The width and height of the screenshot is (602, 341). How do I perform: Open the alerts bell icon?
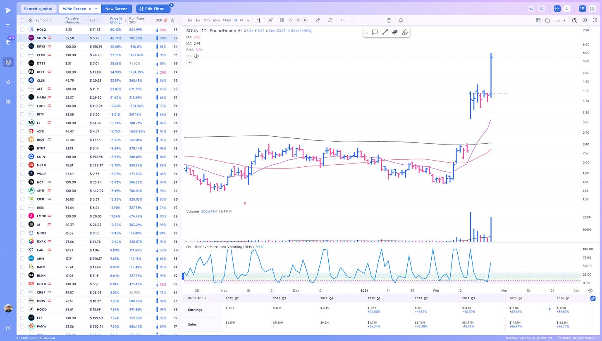(x=401, y=20)
